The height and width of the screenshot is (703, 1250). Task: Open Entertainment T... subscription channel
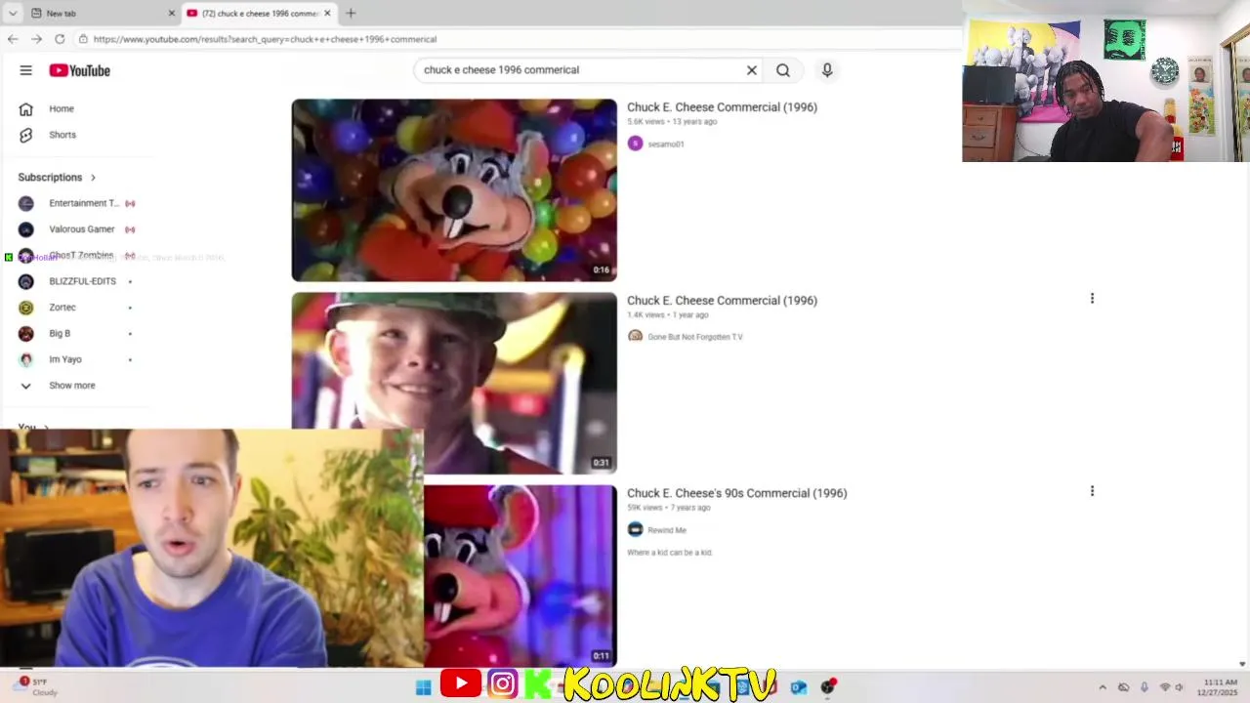(x=83, y=203)
